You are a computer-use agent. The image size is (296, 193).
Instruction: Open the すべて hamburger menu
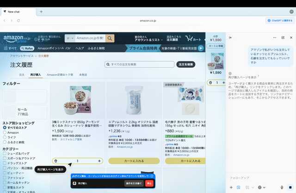pyautogui.click(x=10, y=48)
